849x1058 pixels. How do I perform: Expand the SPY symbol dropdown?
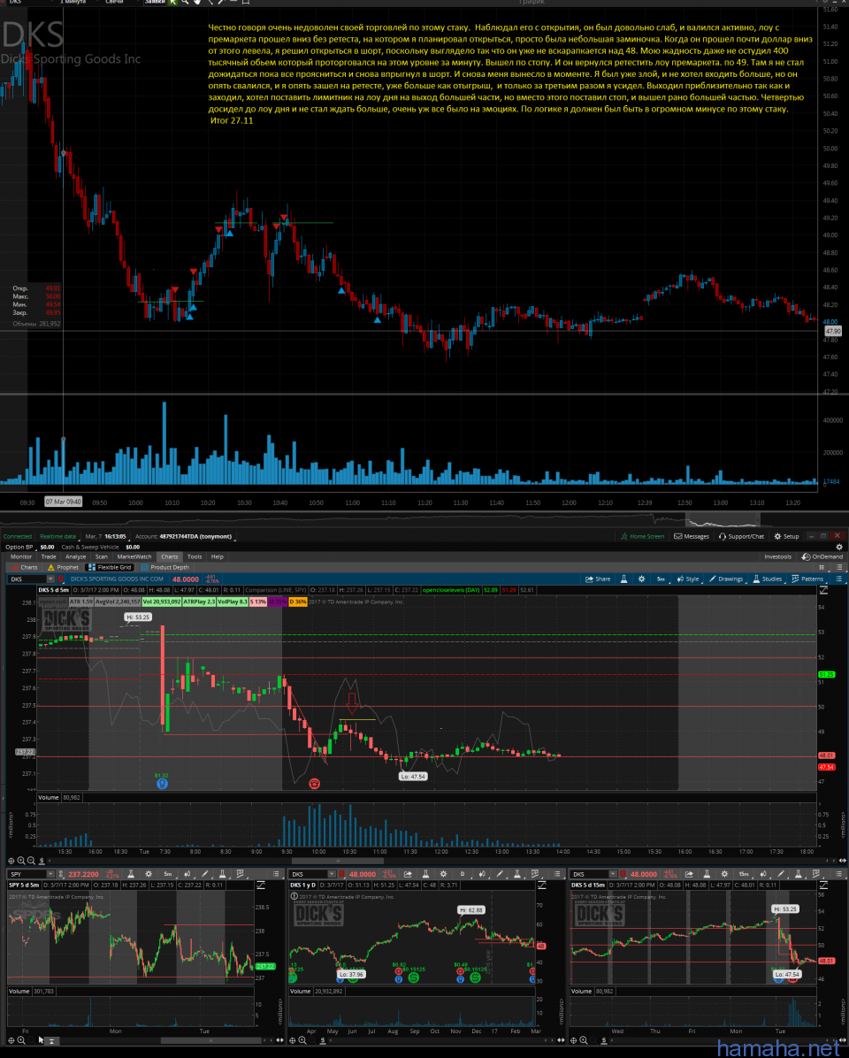50,874
